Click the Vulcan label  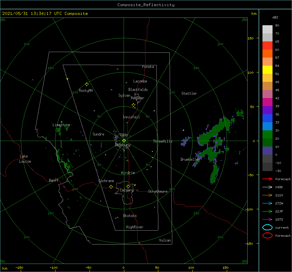[165, 240]
